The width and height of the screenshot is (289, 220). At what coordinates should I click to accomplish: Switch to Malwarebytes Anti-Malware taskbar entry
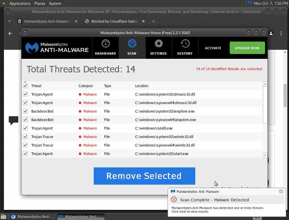click(81, 217)
